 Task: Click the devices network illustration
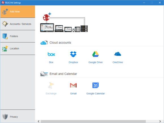(x=64, y=22)
